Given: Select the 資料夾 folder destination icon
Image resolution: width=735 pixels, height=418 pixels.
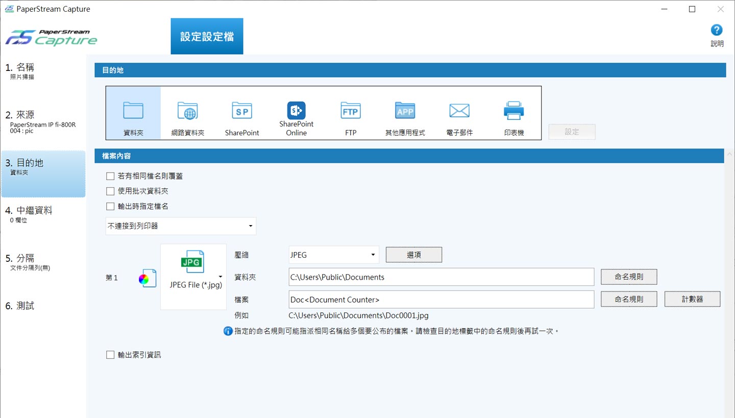Looking at the screenshot, I should coord(133,113).
